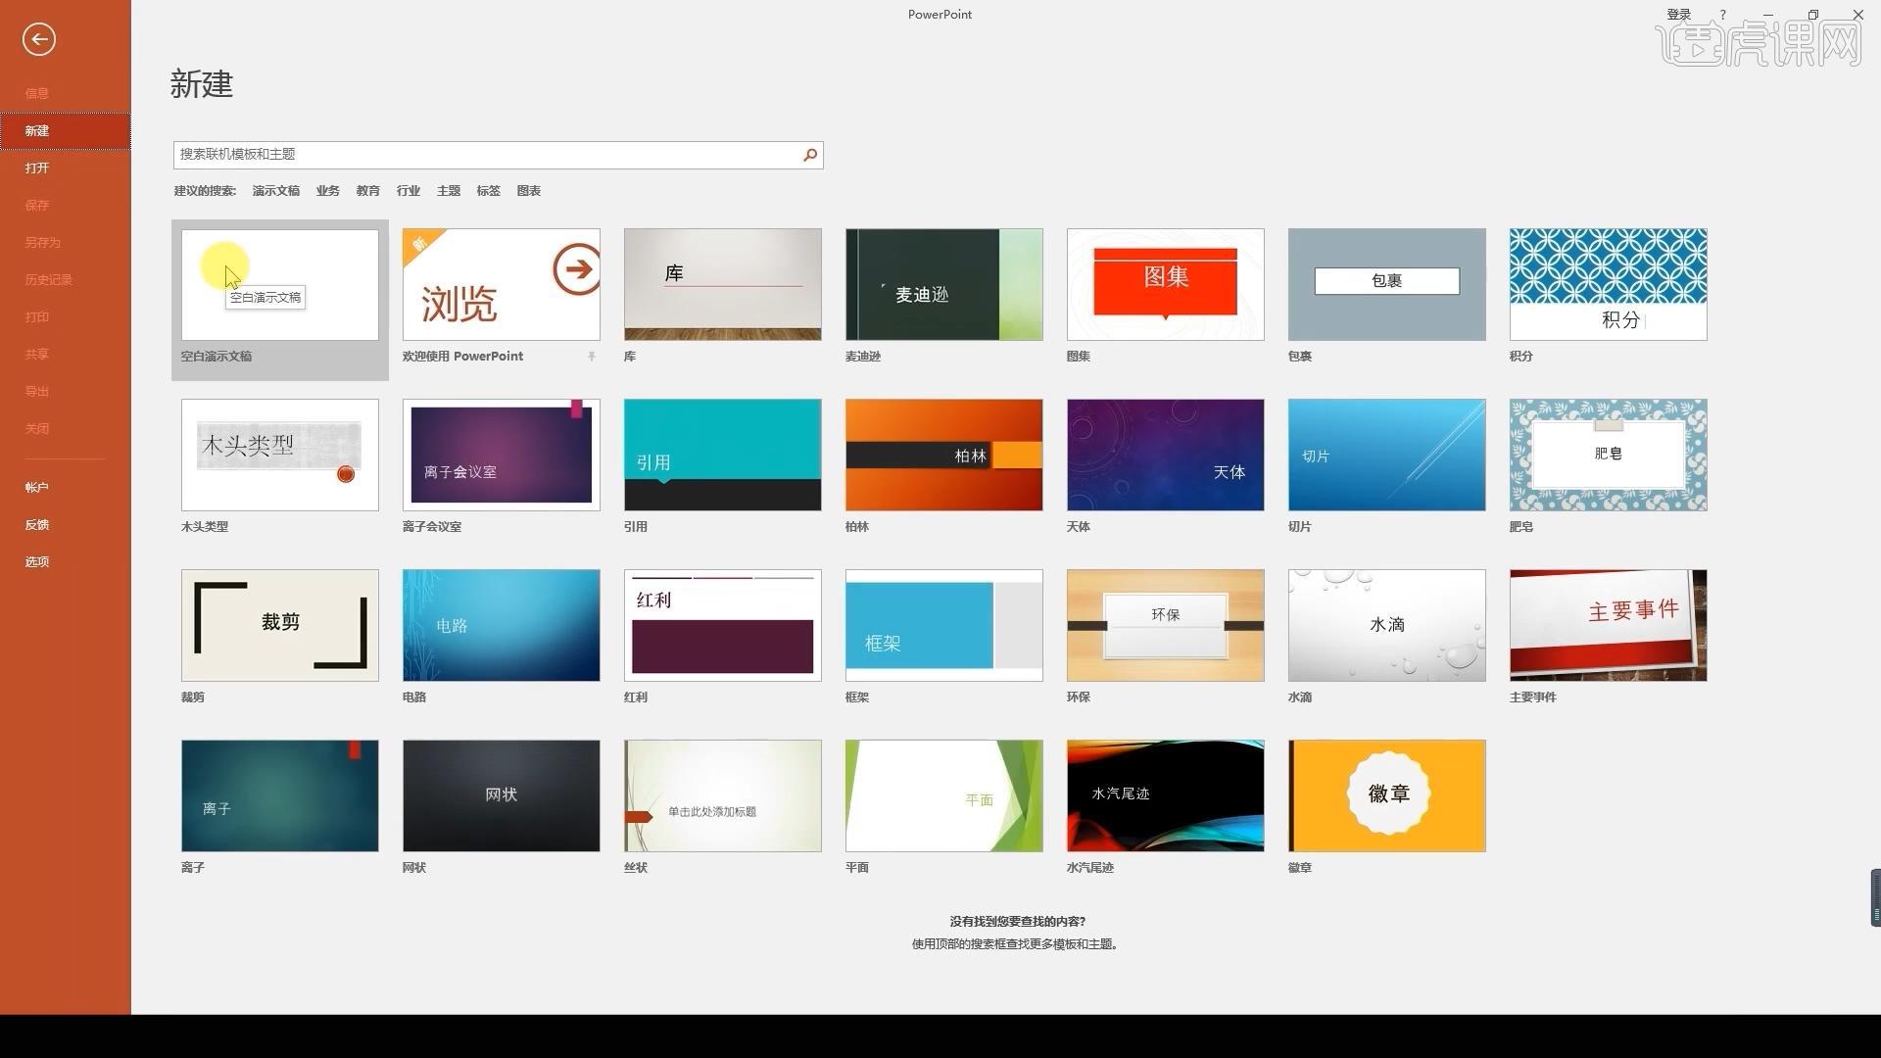Open the 空白演示文稿 blank presentation thumbnail

279,285
